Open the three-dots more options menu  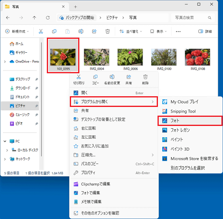178,32
